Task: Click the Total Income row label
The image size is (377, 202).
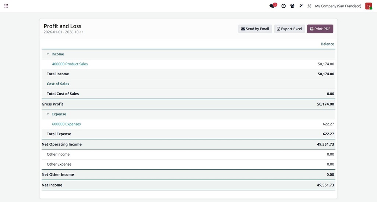Action: (58, 74)
